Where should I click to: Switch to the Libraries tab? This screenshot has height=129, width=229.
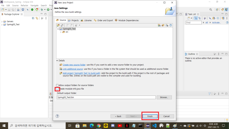click(x=86, y=20)
